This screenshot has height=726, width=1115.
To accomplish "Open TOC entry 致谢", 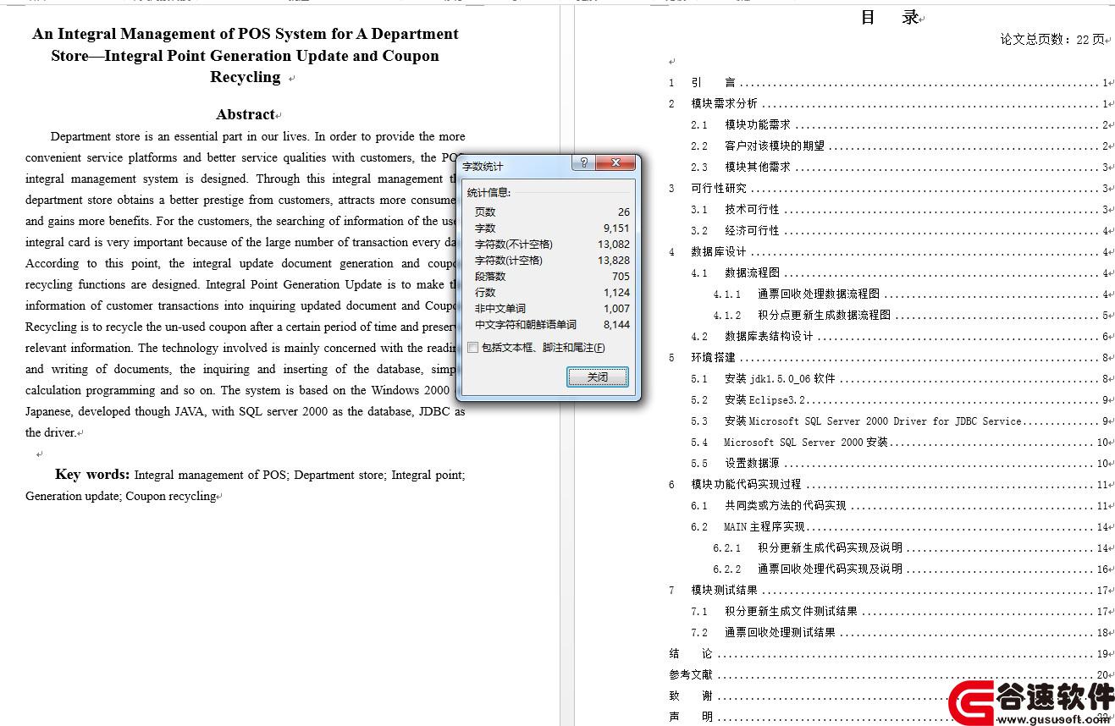I will tap(887, 696).
